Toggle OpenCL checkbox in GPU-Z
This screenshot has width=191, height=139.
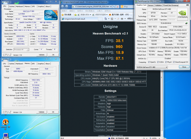pos(149,62)
